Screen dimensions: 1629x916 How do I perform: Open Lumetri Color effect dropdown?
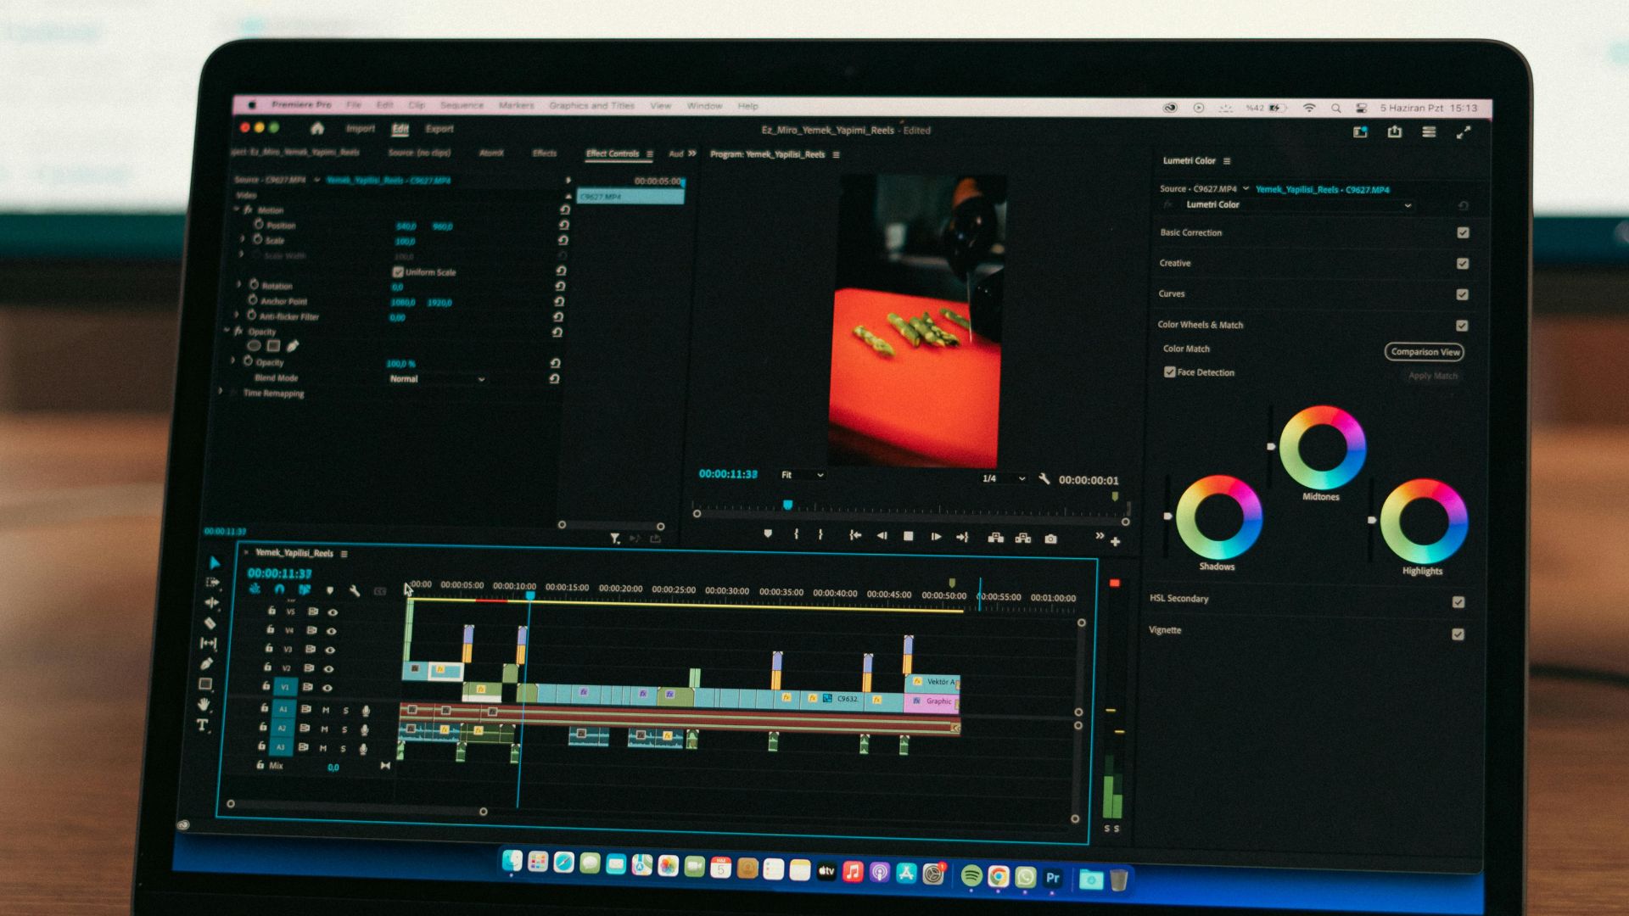[x=1298, y=204]
